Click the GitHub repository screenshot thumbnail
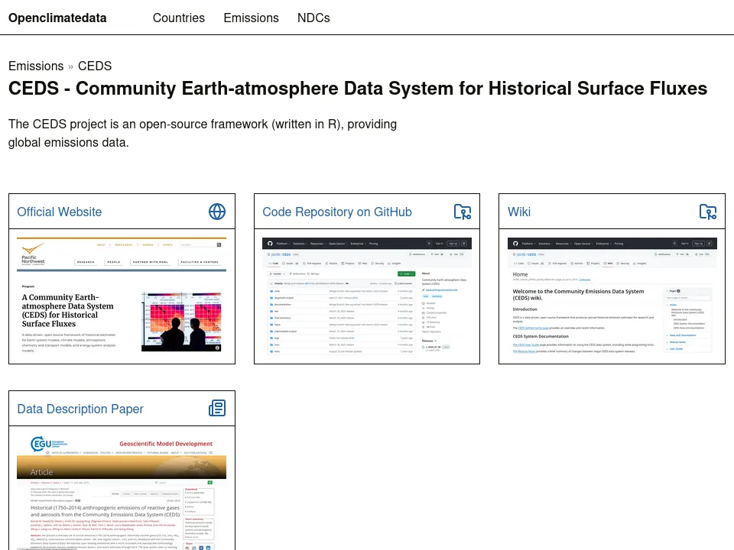The image size is (734, 550). click(x=367, y=296)
